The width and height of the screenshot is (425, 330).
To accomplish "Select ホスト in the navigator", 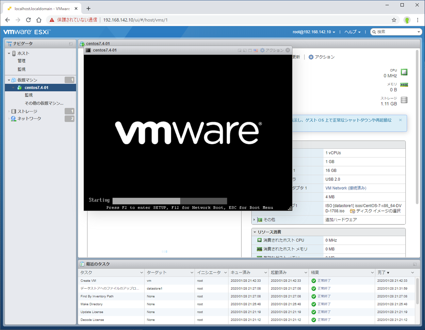I will 23,53.
